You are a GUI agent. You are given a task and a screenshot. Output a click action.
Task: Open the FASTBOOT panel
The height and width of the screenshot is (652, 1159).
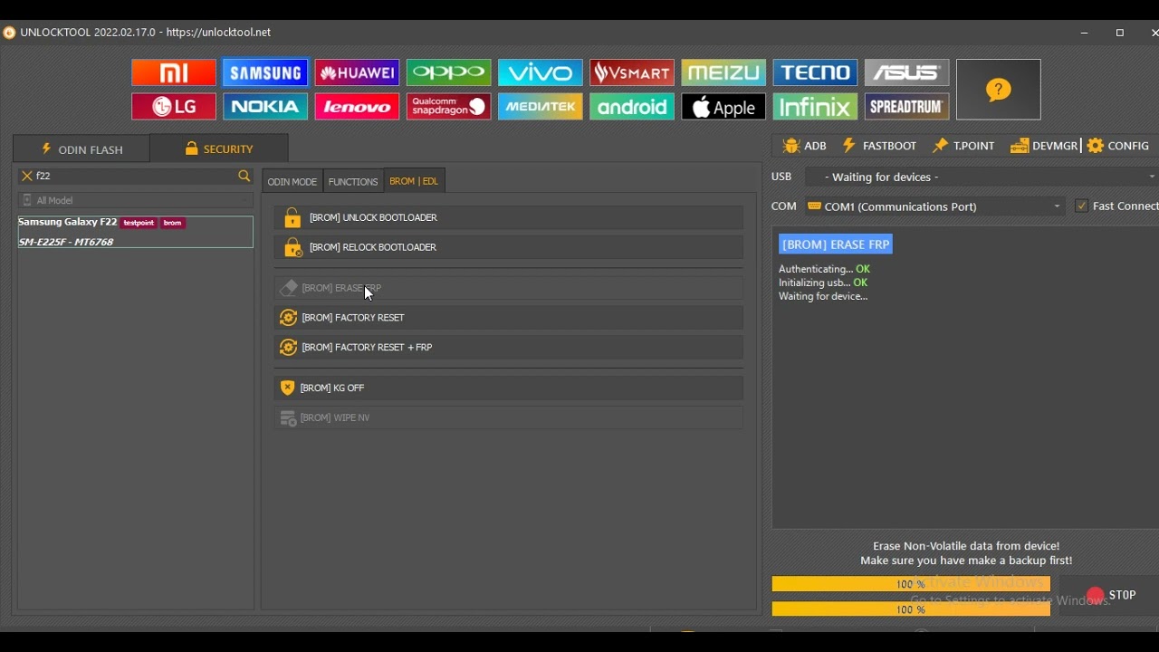click(x=879, y=146)
